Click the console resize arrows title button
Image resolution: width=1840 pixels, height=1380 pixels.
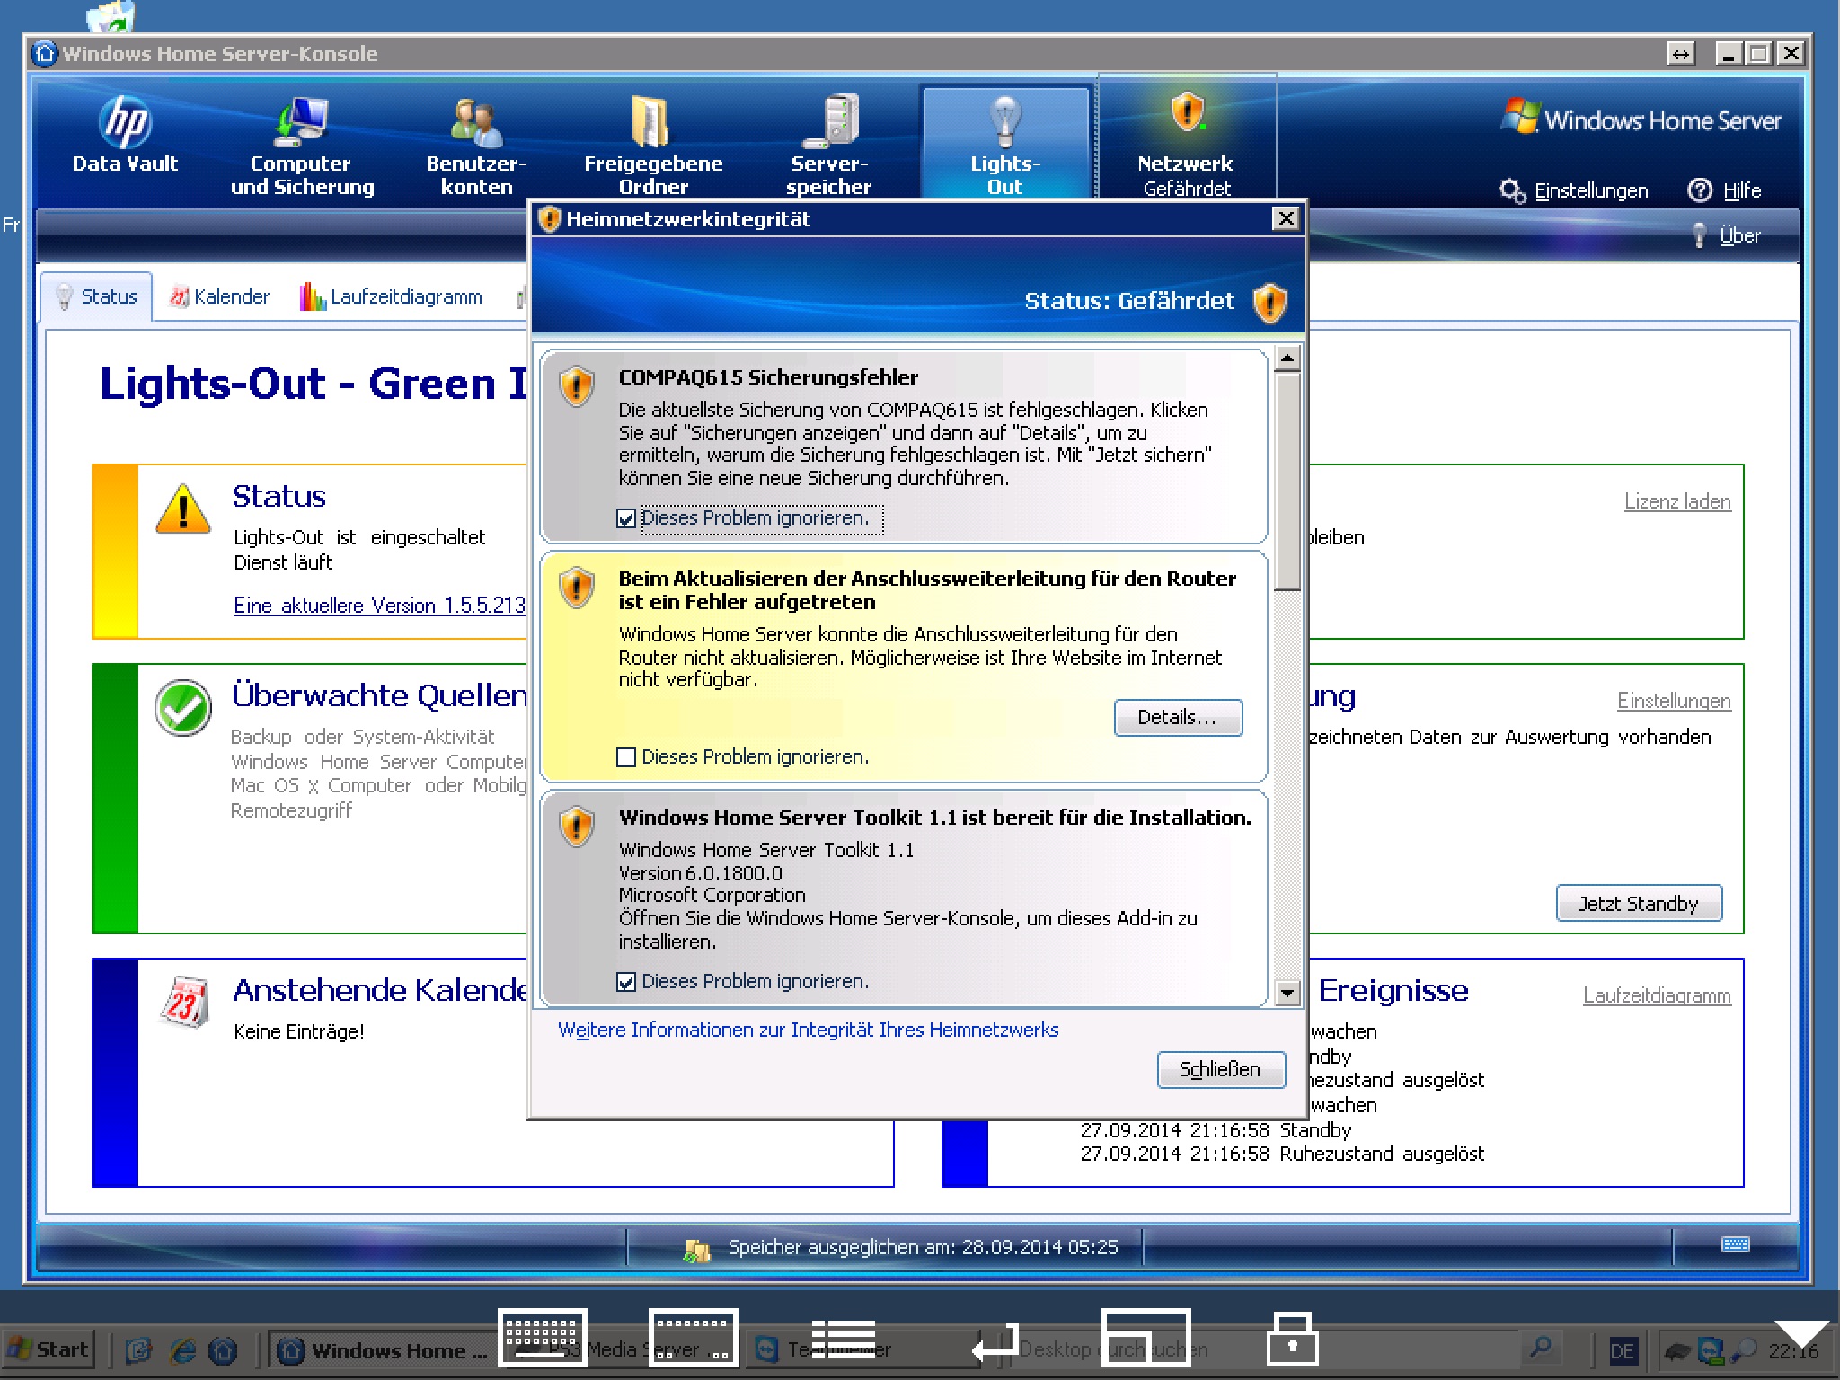coord(1681,54)
